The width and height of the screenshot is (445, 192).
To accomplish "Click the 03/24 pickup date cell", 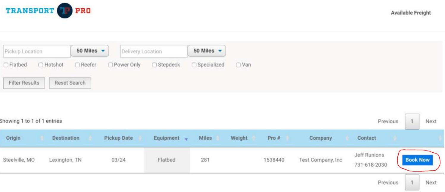I will tap(119, 160).
